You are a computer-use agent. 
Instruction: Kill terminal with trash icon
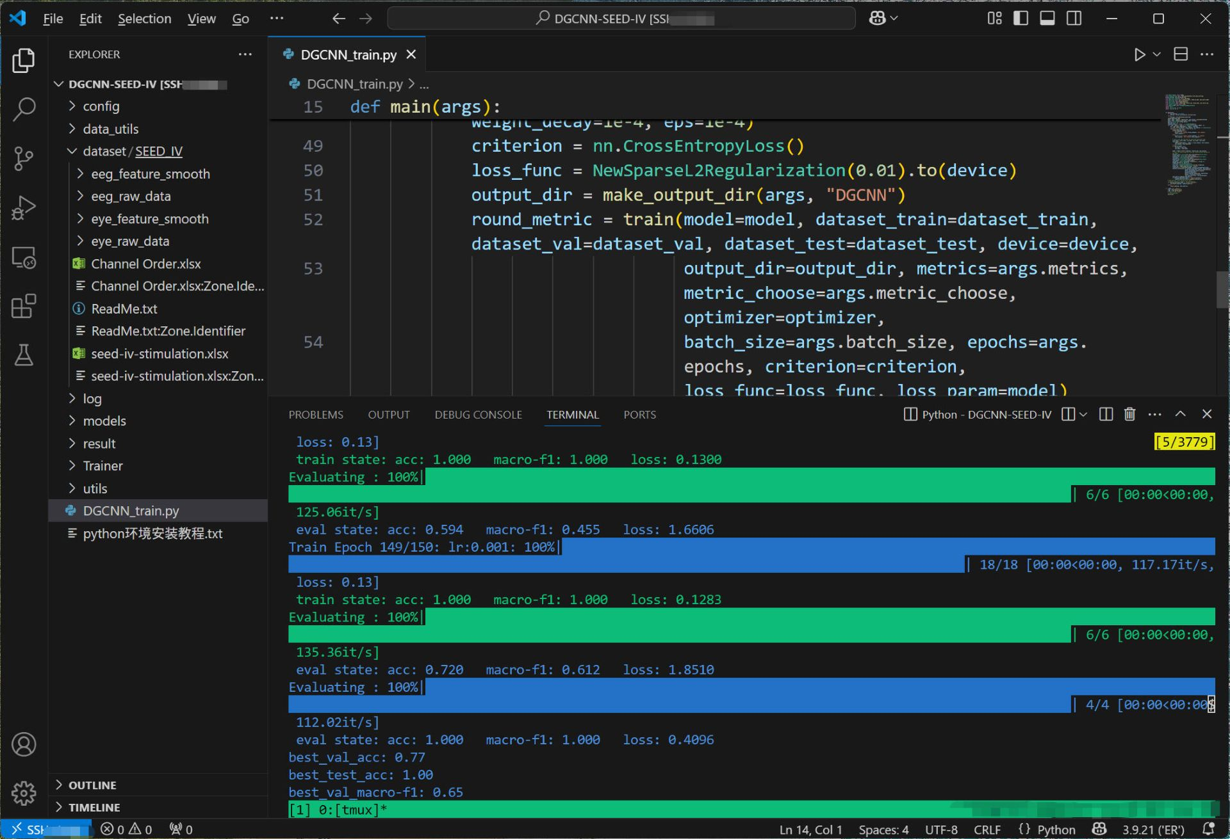[1129, 415]
